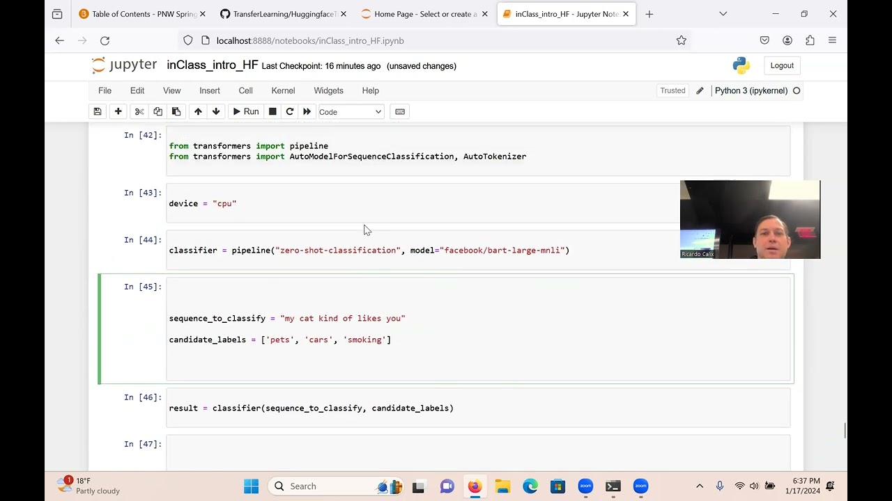The width and height of the screenshot is (892, 501).
Task: Save notebook with the floppy disk icon
Action: (98, 111)
